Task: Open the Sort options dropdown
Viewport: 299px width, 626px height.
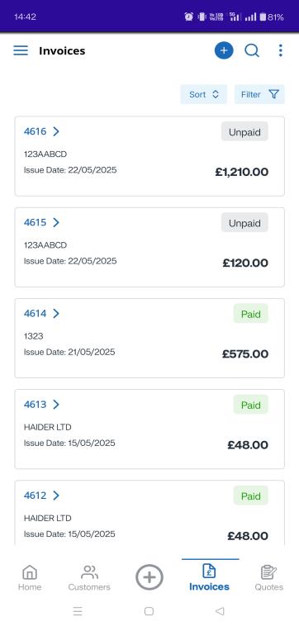Action: tap(203, 95)
